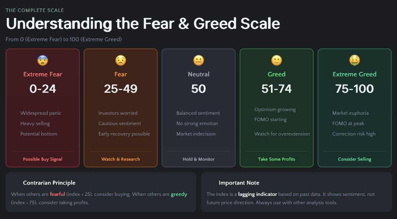The height and width of the screenshot is (219, 397).
Task: Select the 51-74 range value
Action: (x=277, y=89)
